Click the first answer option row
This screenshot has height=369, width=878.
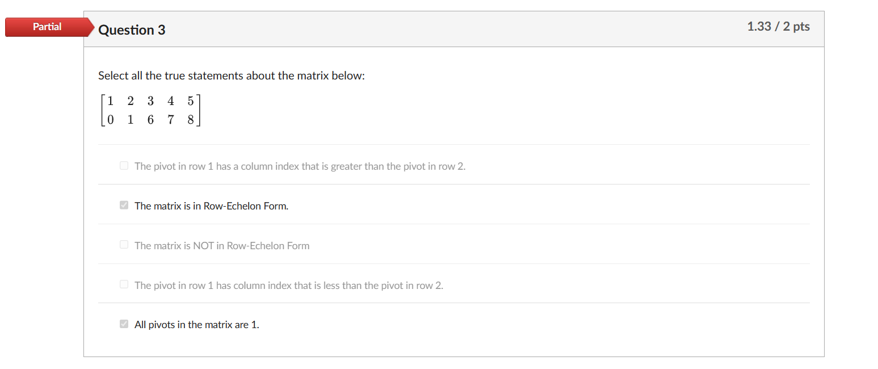pos(454,165)
